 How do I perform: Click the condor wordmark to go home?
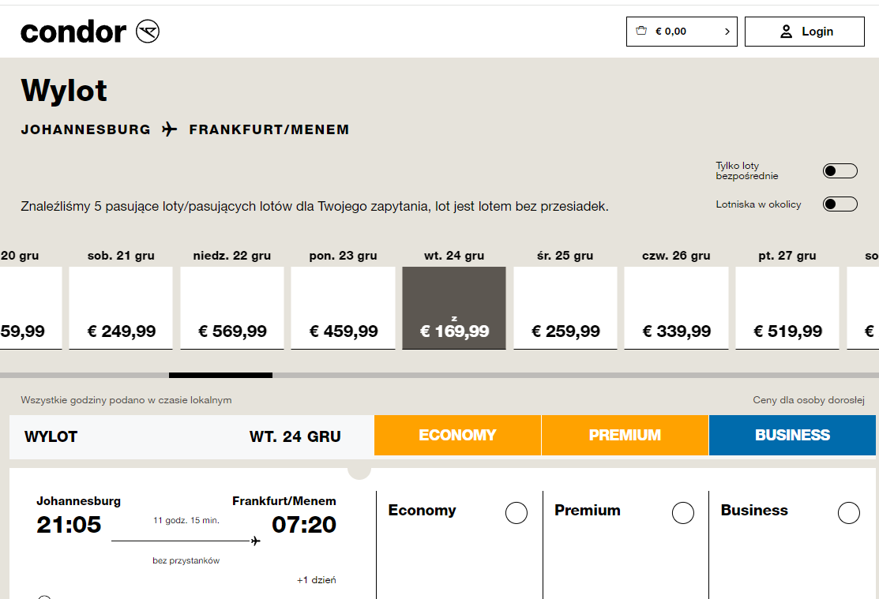pyautogui.click(x=73, y=32)
